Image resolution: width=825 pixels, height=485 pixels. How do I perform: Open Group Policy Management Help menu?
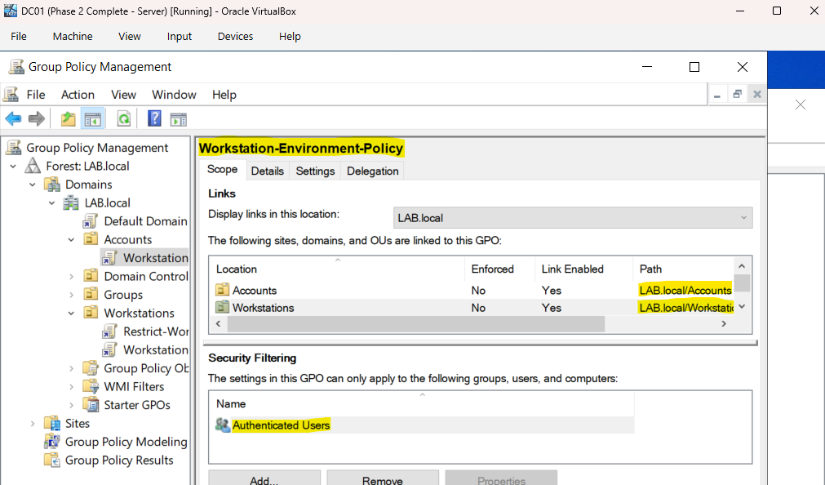tap(224, 95)
